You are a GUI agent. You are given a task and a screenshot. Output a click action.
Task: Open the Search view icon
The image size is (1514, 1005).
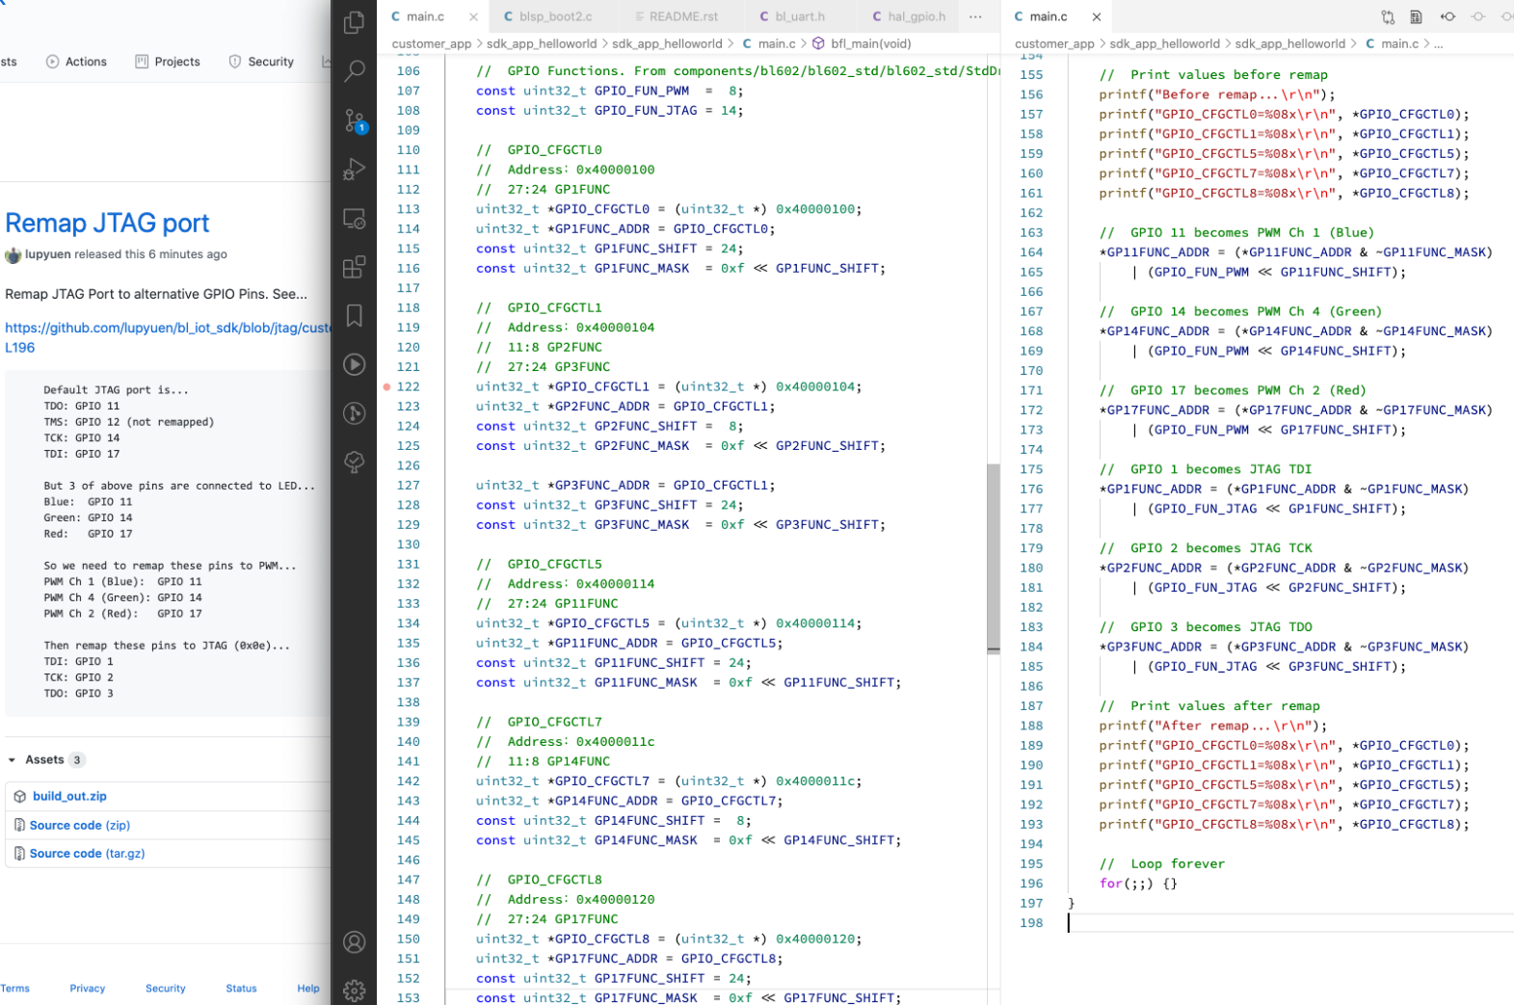click(x=354, y=70)
